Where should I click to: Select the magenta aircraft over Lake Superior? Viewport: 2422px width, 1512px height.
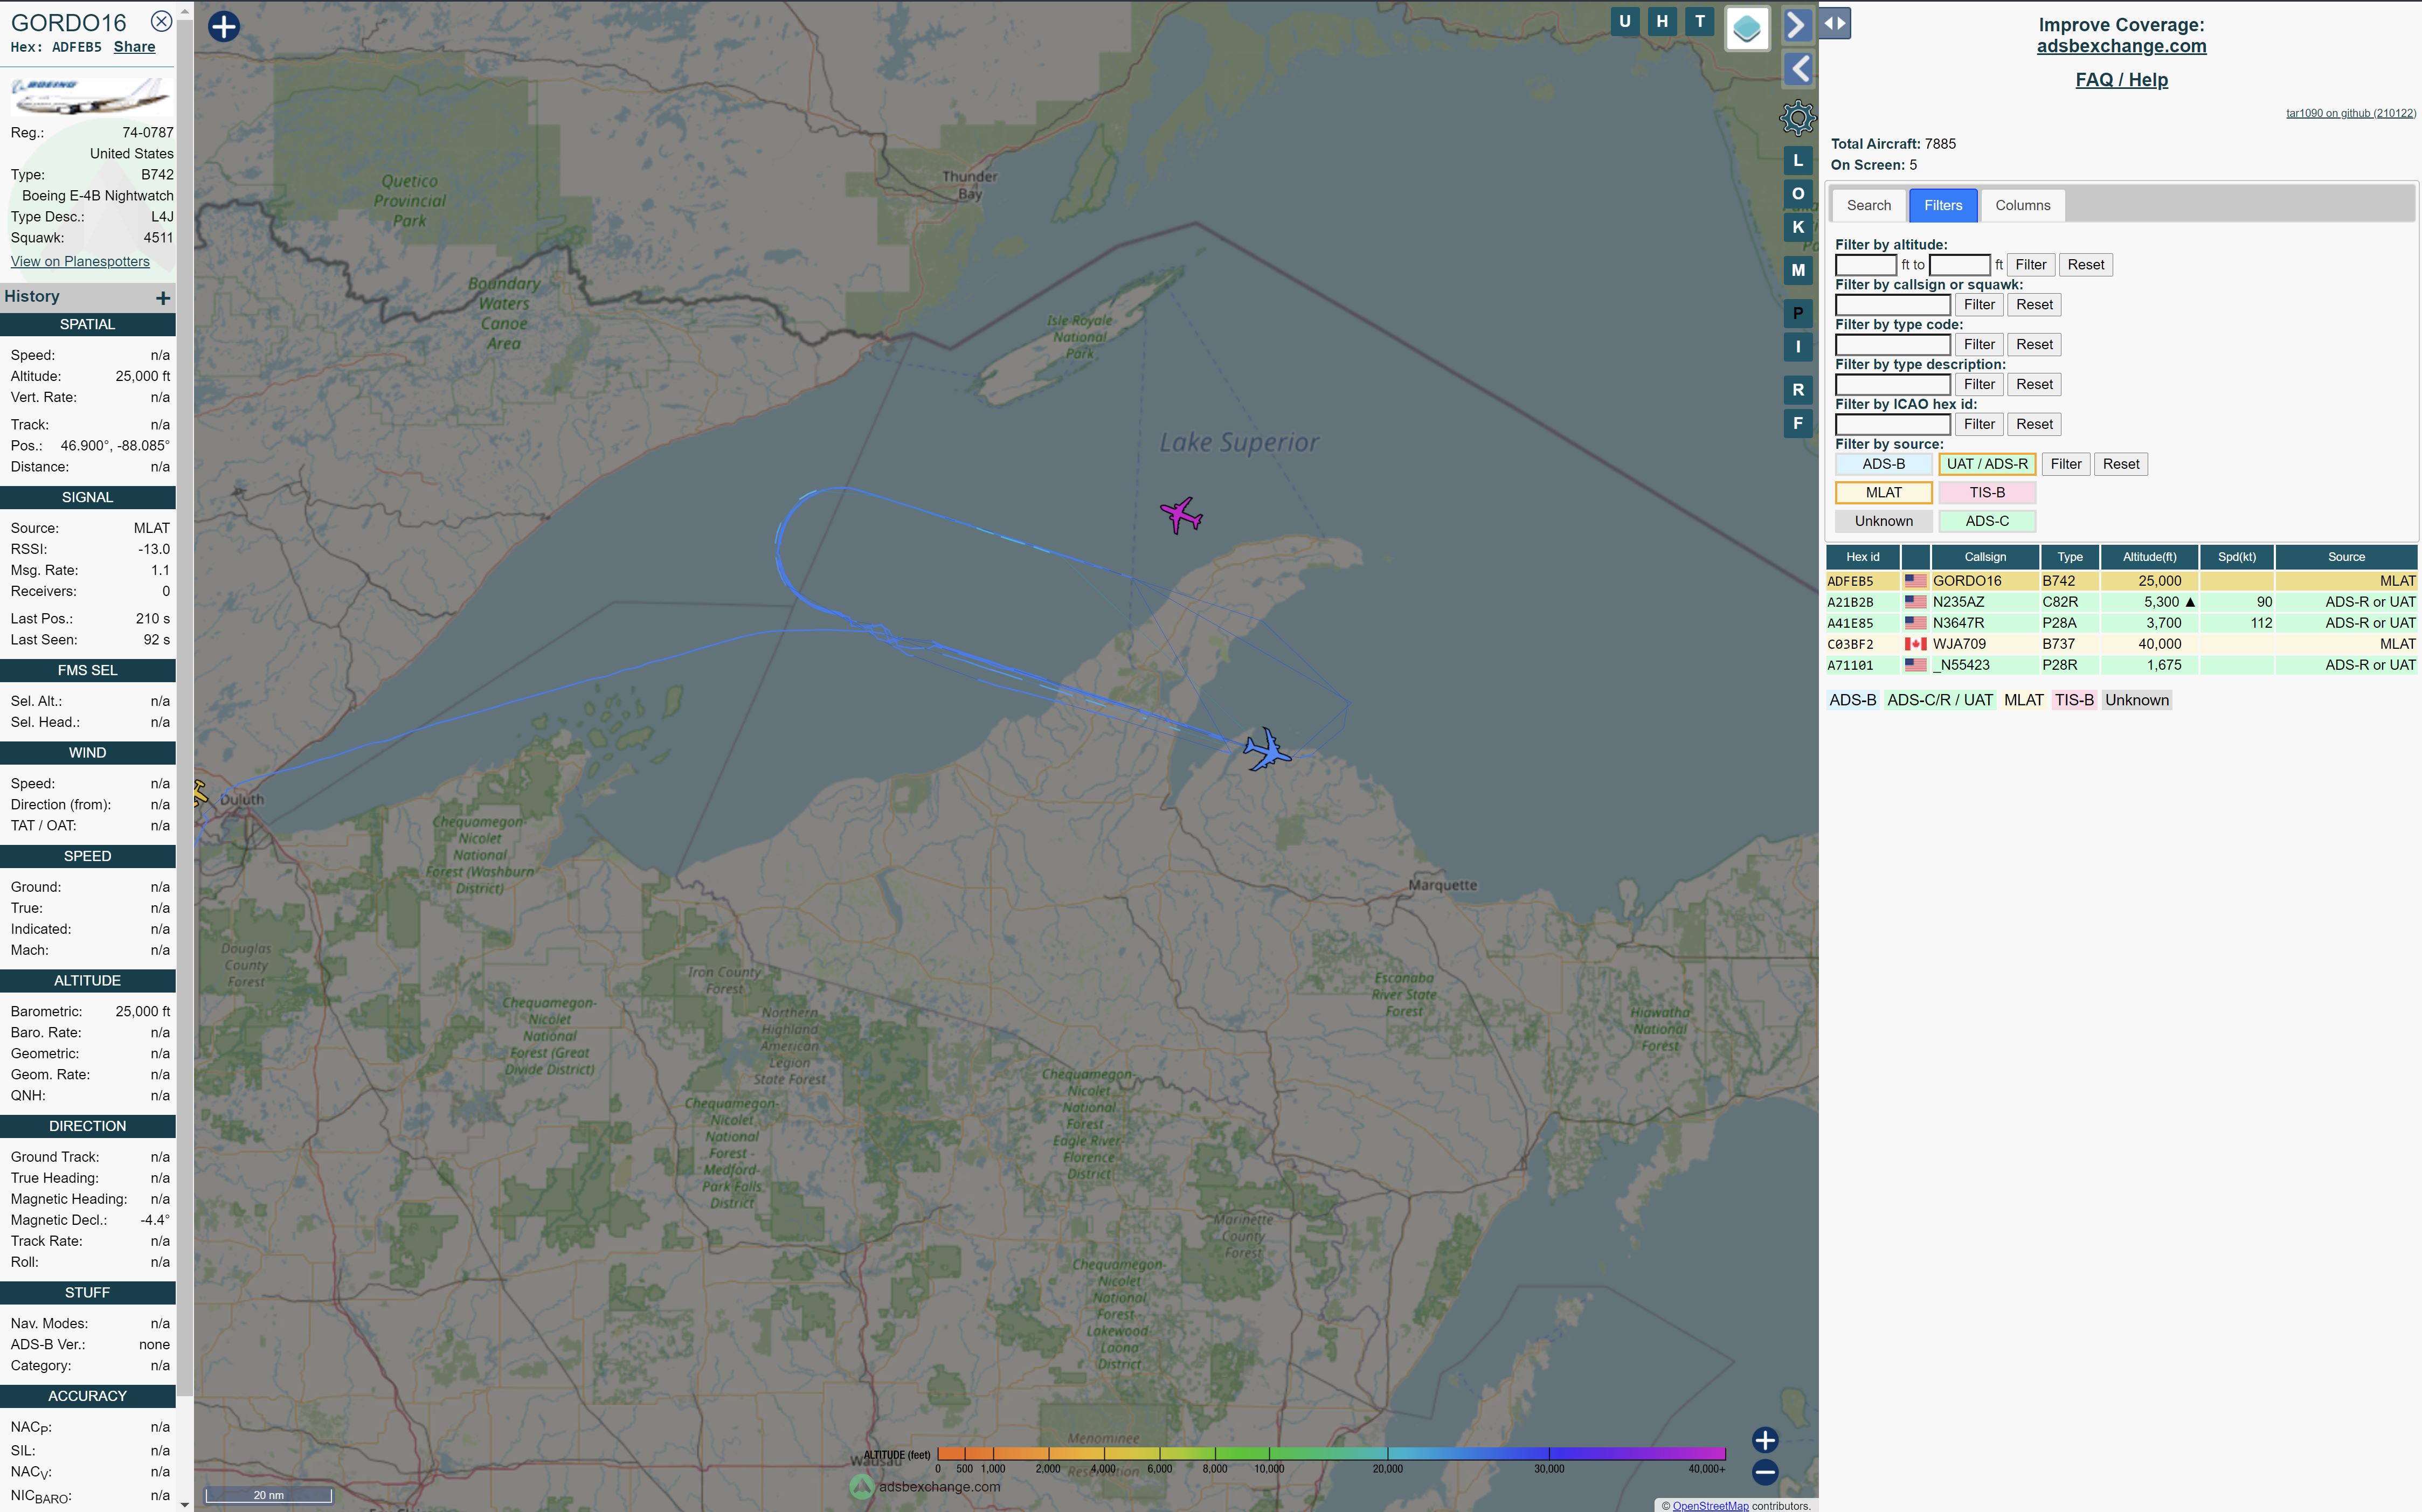click(x=1181, y=515)
